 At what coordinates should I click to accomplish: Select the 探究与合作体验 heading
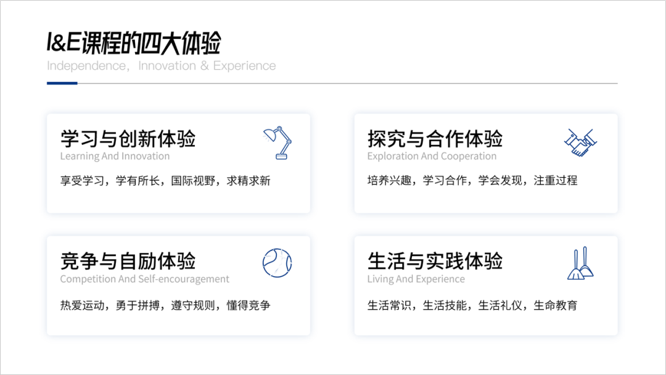click(435, 139)
